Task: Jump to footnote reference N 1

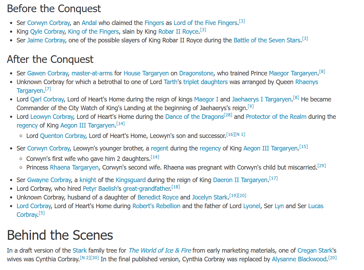Action: point(240,134)
